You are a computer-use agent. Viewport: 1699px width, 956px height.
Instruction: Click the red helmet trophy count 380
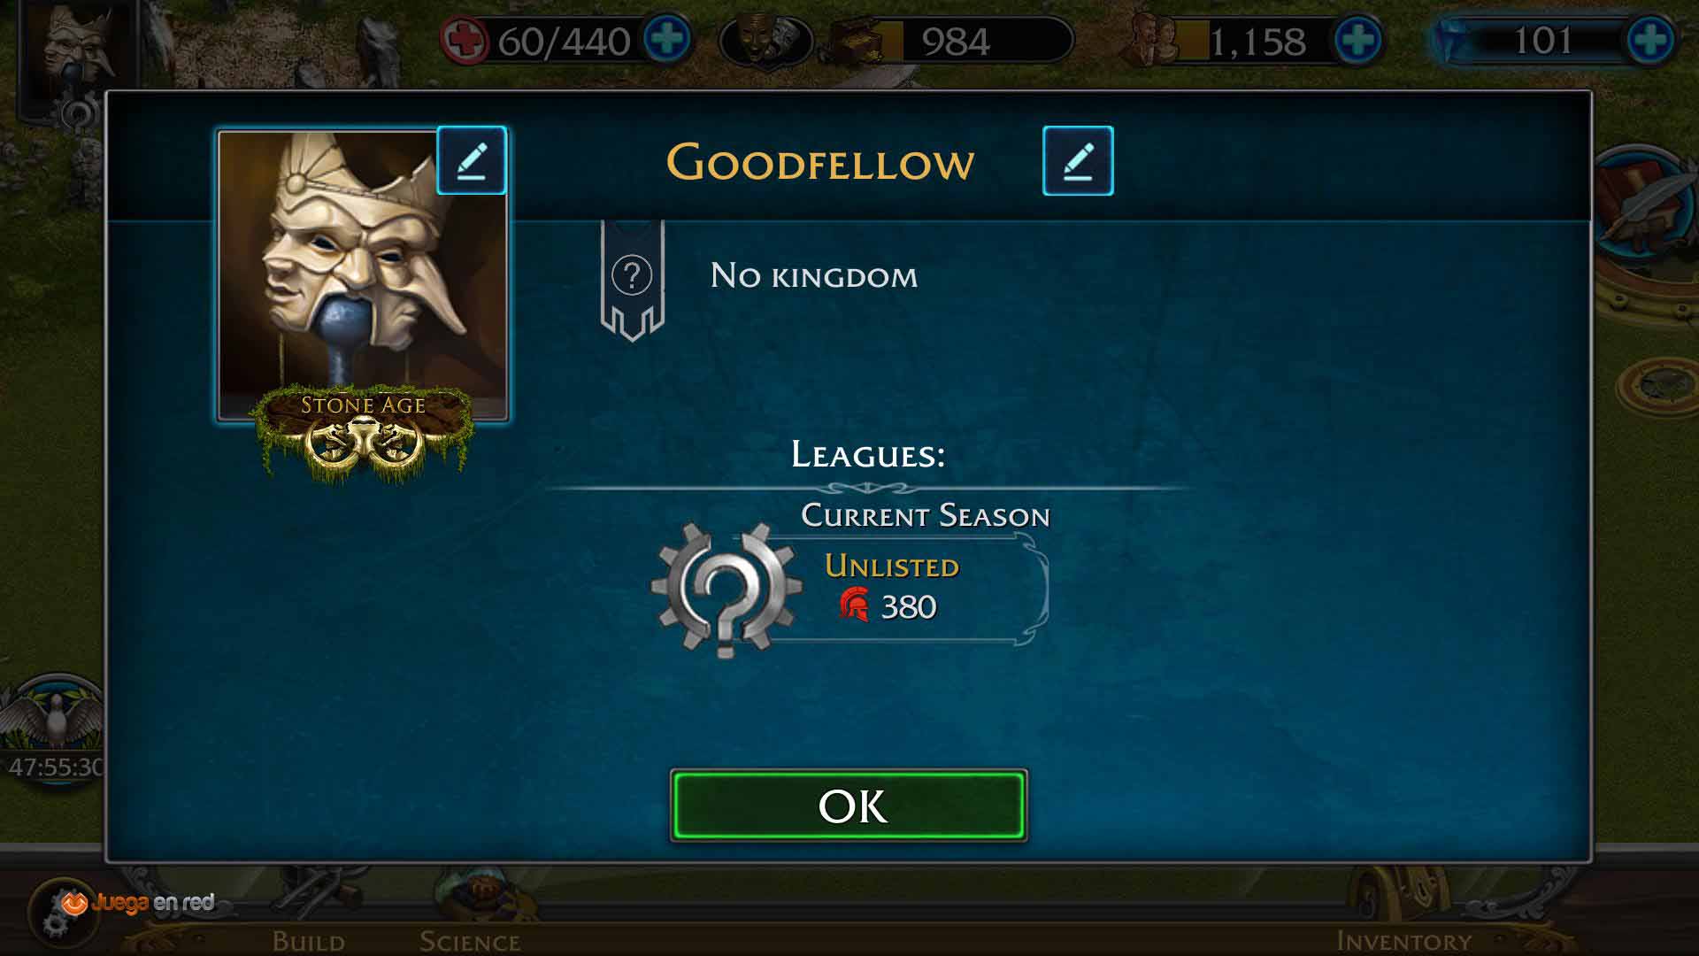coord(887,606)
